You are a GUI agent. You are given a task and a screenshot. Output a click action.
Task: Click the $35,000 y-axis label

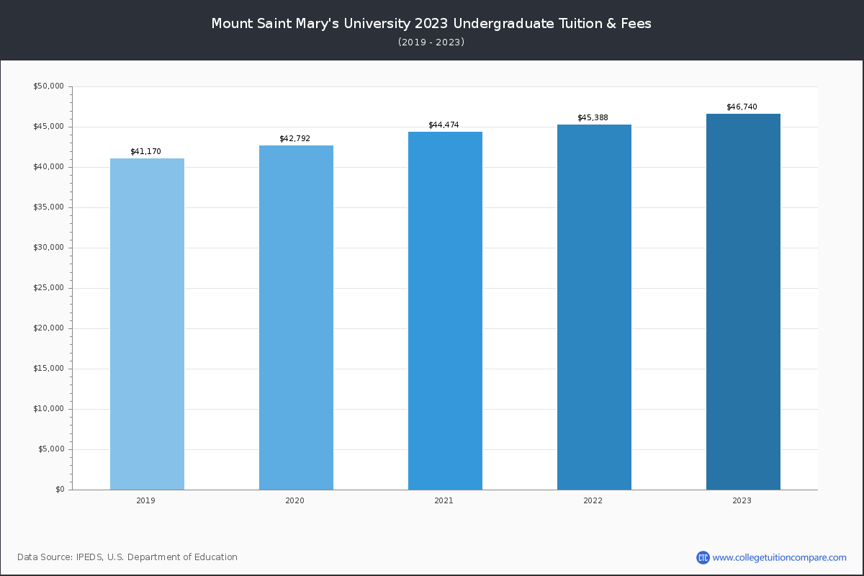pos(49,207)
